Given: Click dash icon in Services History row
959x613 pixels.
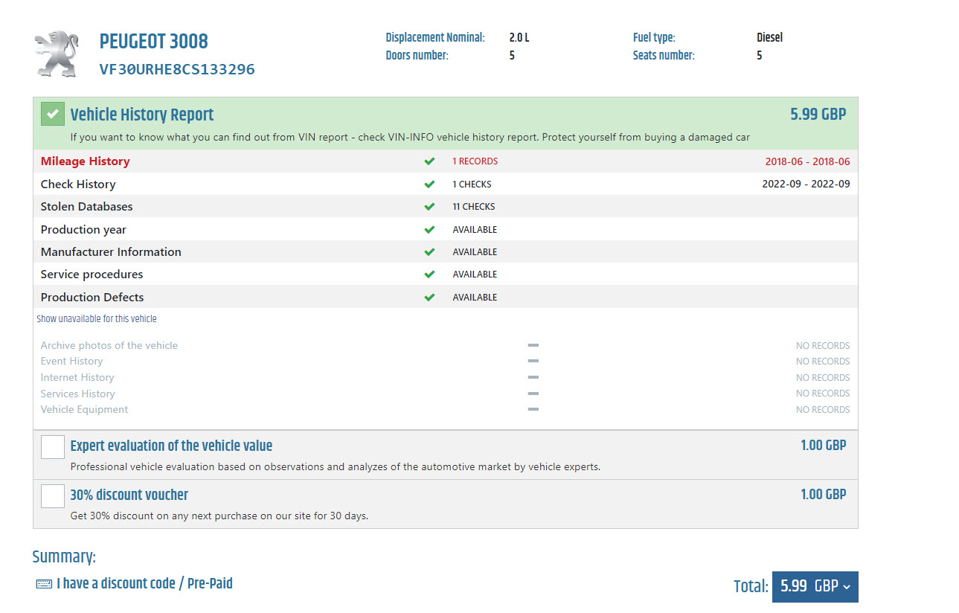Looking at the screenshot, I should click(x=533, y=394).
